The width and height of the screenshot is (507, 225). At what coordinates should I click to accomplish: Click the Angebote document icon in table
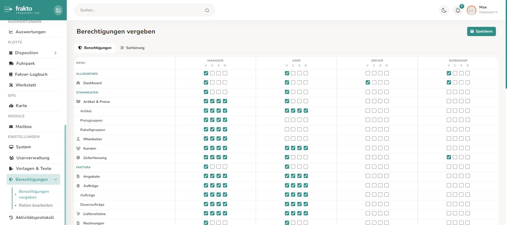click(x=78, y=176)
